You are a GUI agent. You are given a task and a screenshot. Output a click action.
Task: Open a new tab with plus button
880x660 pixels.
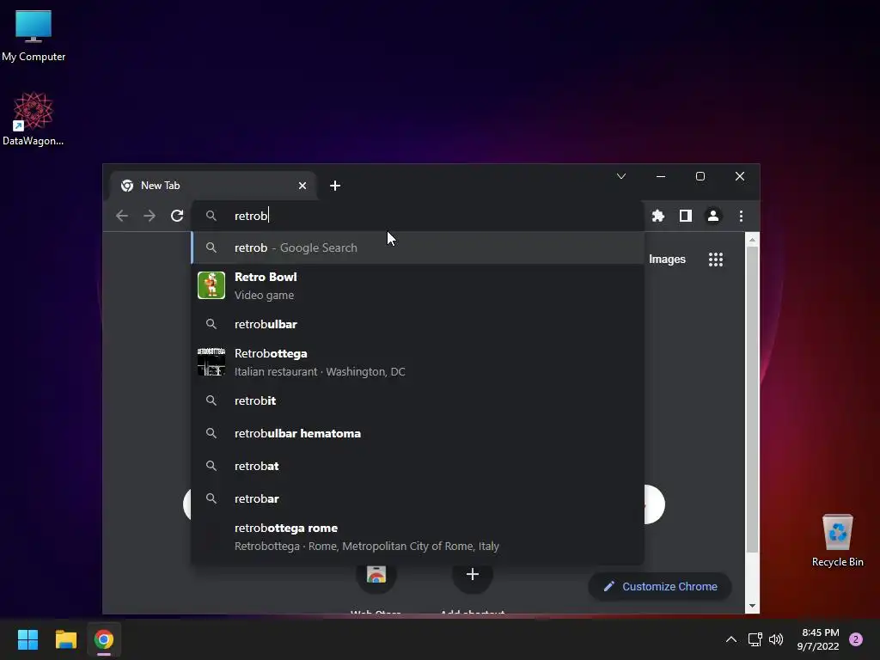[x=335, y=186]
